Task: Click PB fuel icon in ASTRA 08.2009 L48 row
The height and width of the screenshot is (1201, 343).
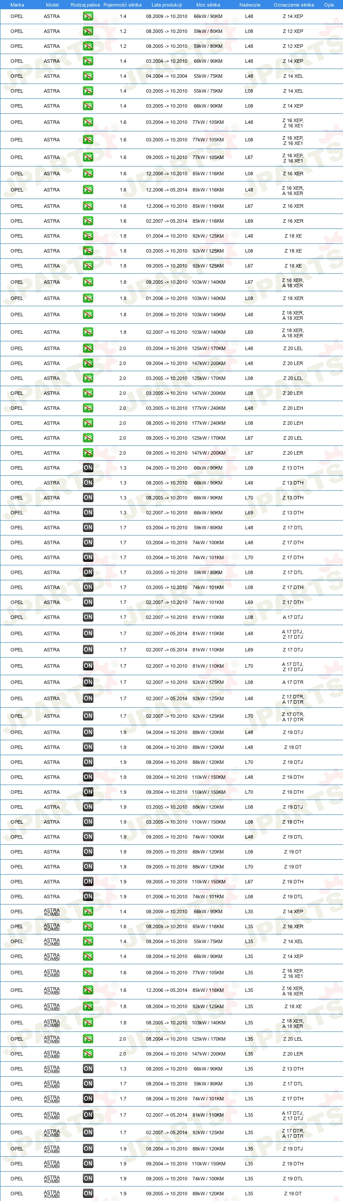Action: click(87, 16)
